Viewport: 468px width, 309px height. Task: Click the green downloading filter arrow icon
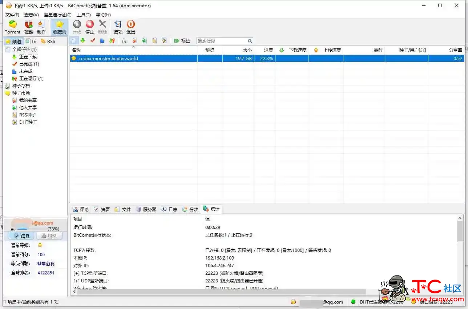[83, 41]
